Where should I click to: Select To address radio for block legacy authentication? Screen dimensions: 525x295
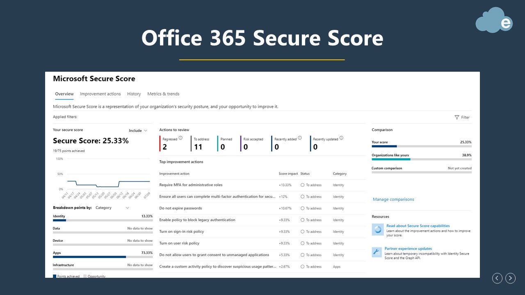[303, 220]
